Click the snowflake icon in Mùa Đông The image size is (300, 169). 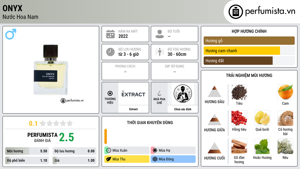(x=155, y=159)
